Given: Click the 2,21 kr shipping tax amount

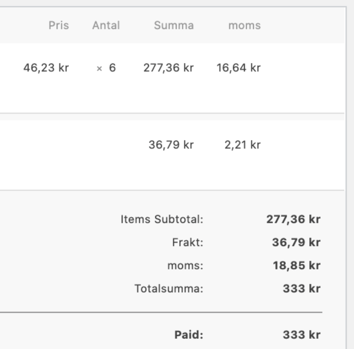Looking at the screenshot, I should click(243, 145).
